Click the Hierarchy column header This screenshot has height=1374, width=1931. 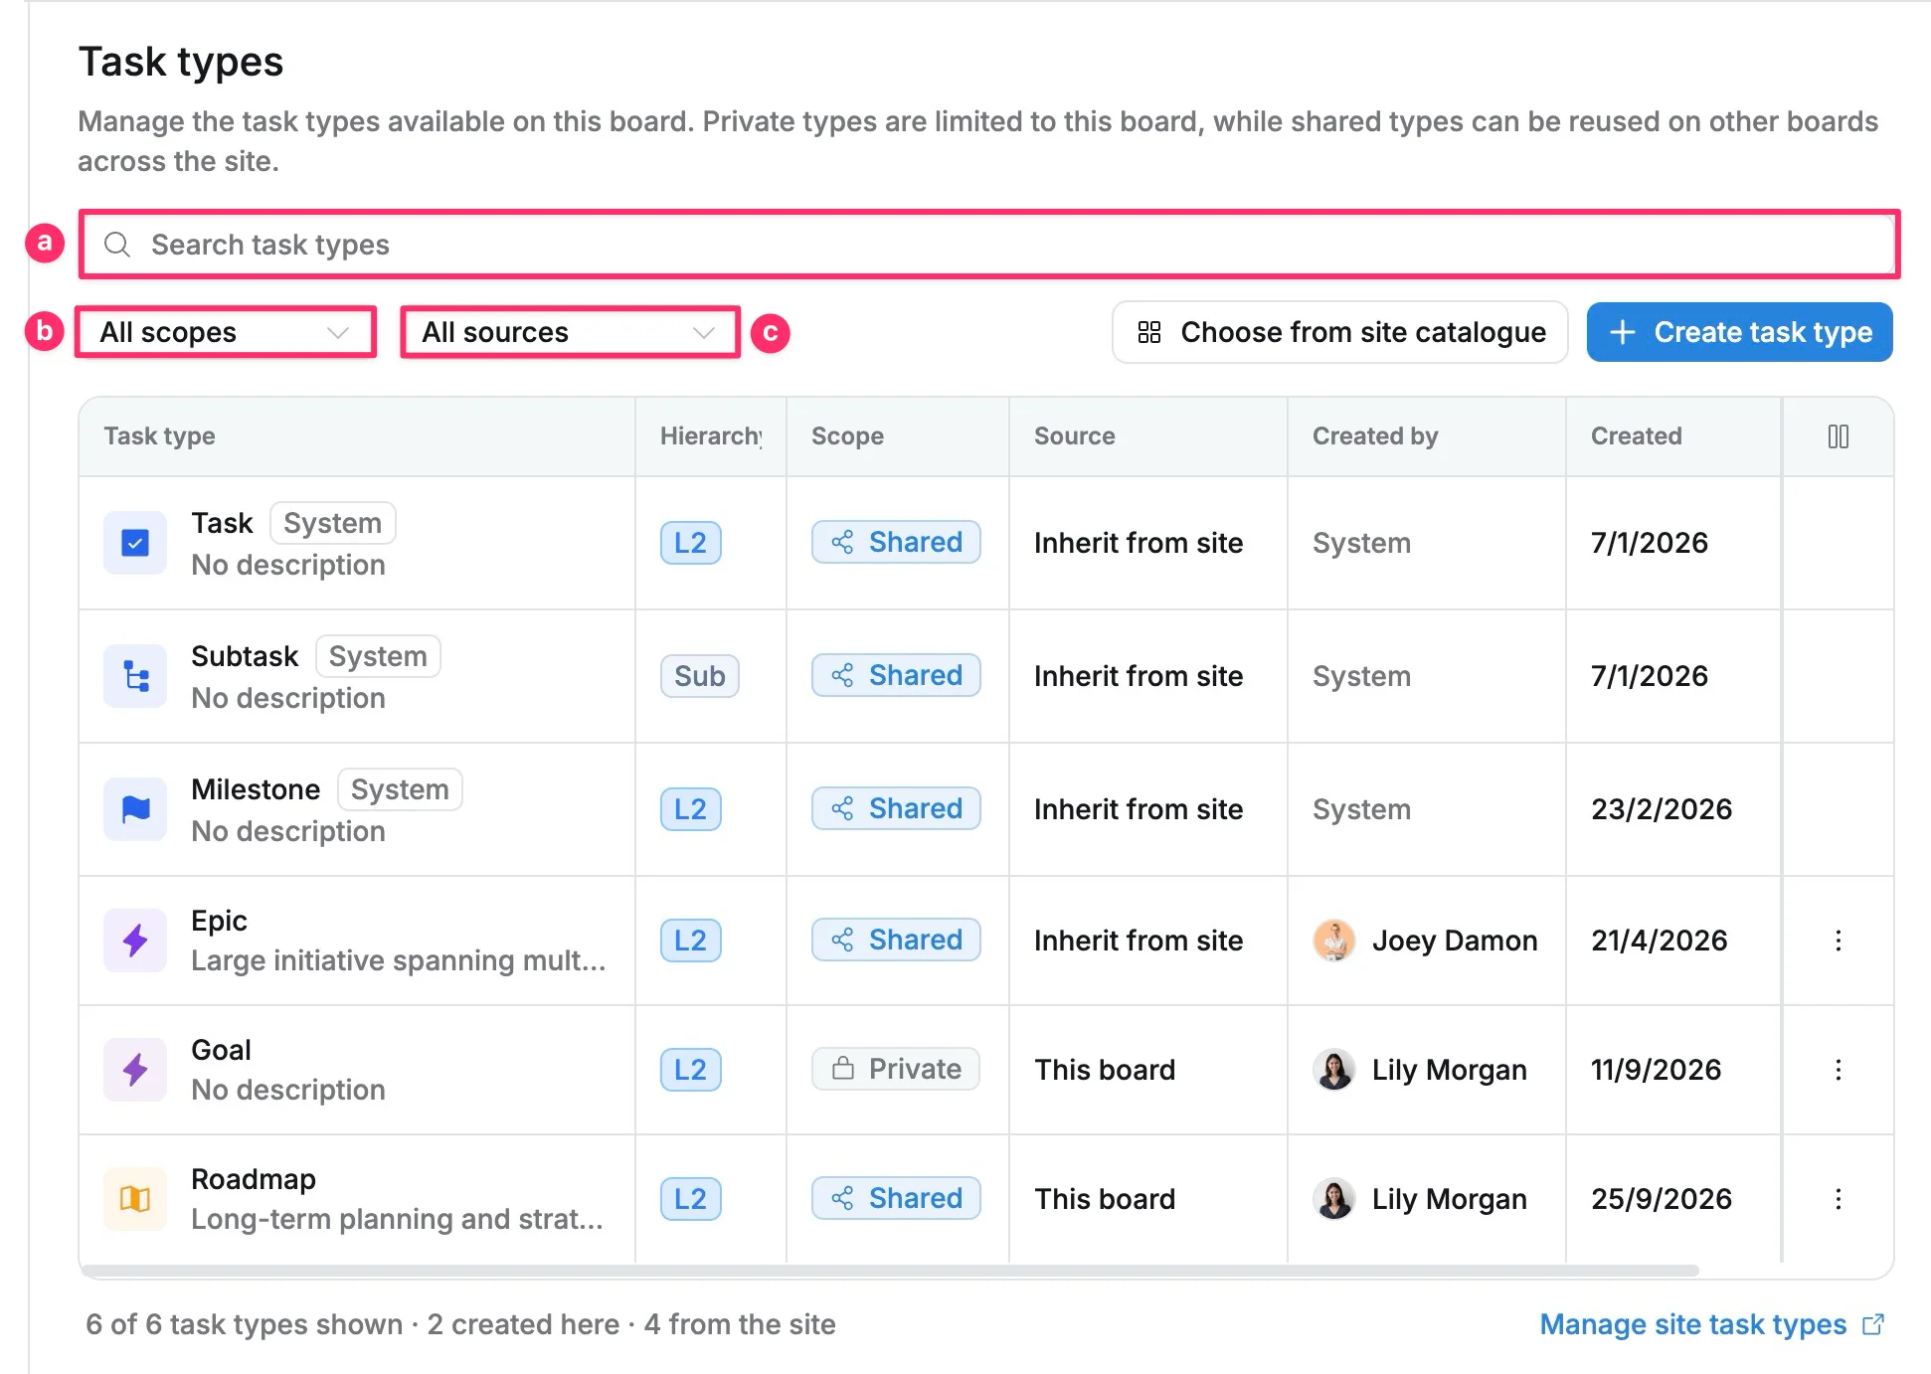pos(711,436)
